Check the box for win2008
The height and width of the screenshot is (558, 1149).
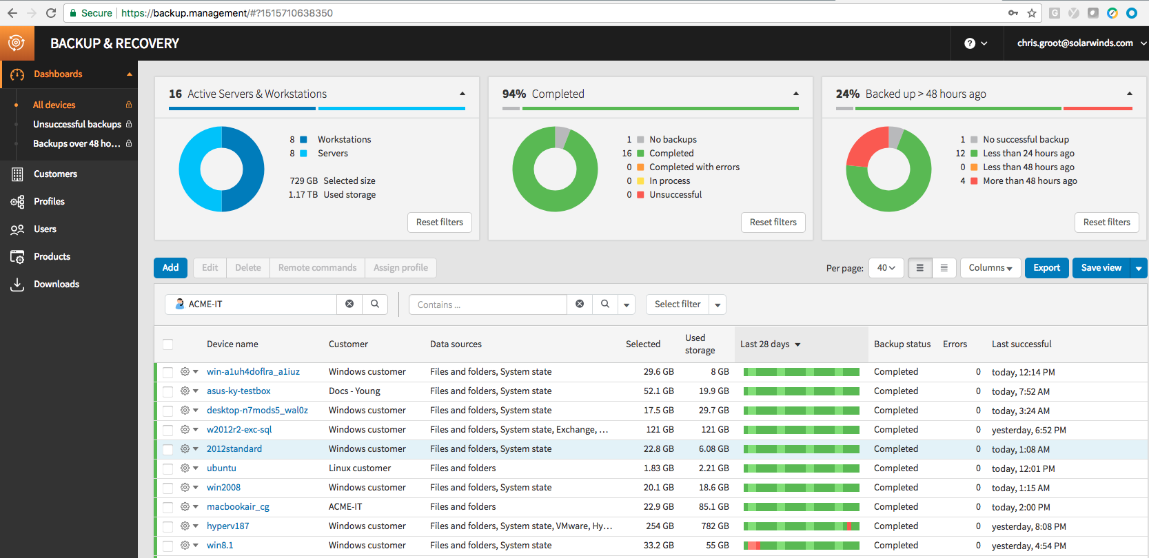(x=167, y=488)
